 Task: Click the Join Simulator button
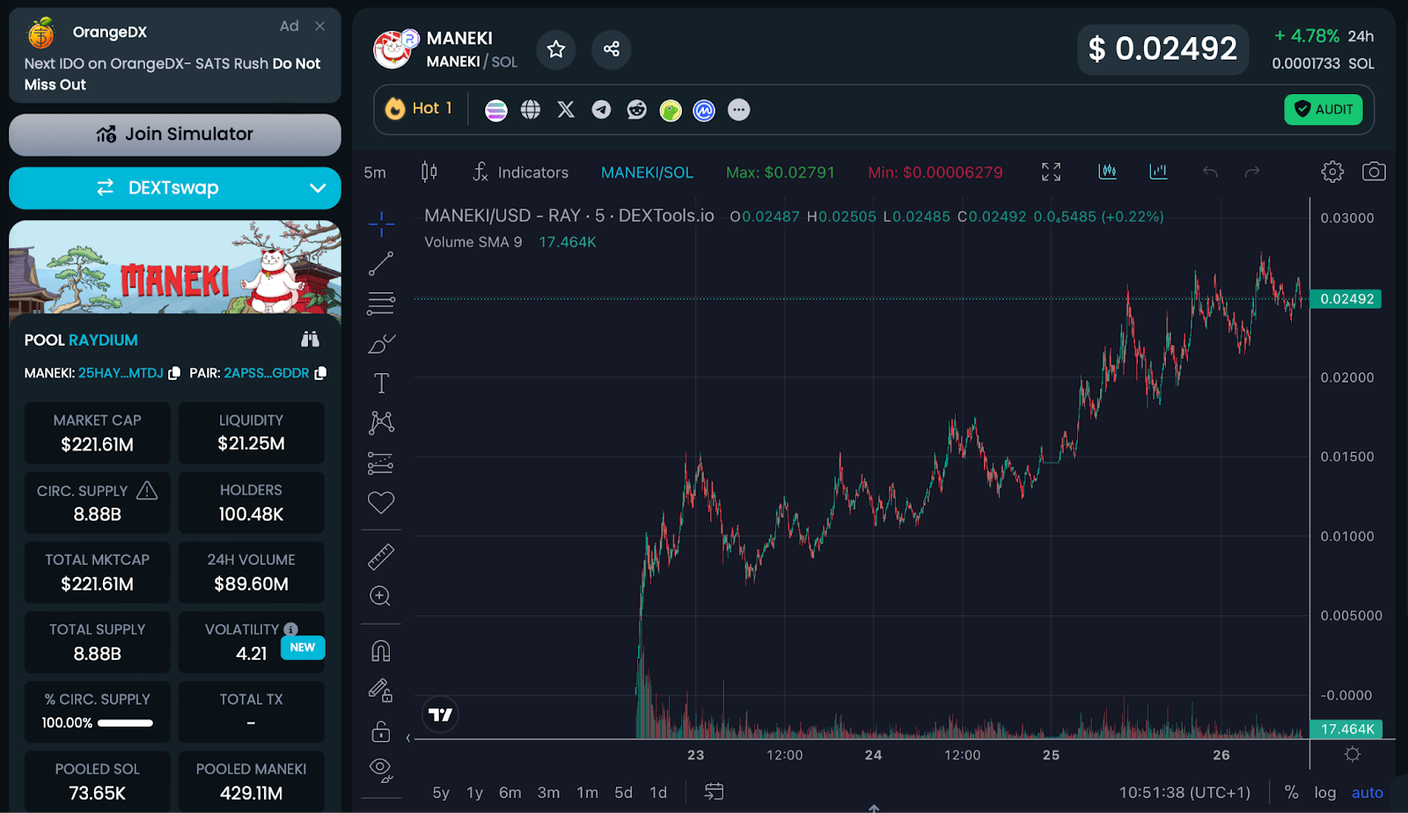coord(175,135)
